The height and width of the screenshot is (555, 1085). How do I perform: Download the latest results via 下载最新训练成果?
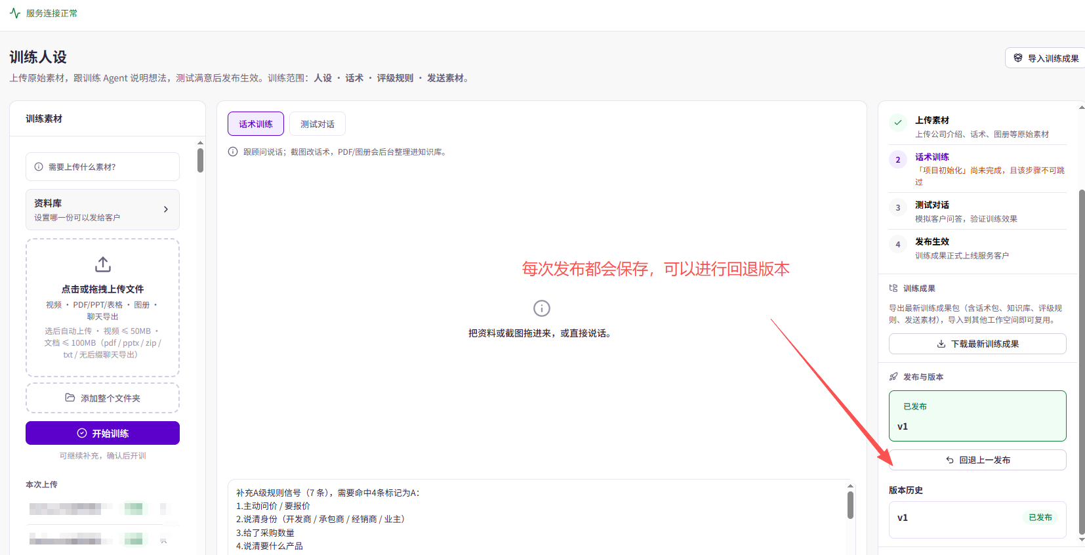click(x=977, y=344)
